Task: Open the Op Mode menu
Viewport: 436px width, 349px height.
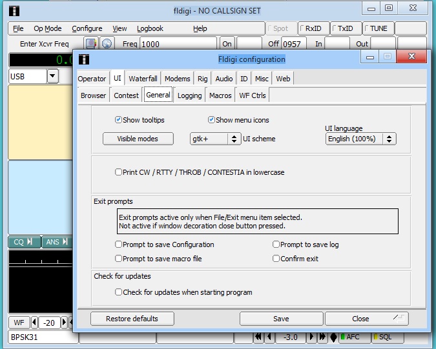Action: point(48,28)
